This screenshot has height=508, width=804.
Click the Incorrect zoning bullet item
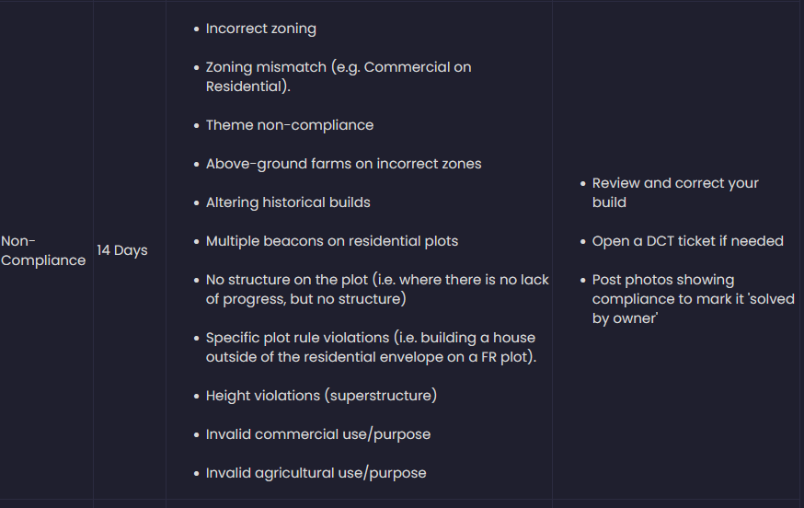pos(260,29)
